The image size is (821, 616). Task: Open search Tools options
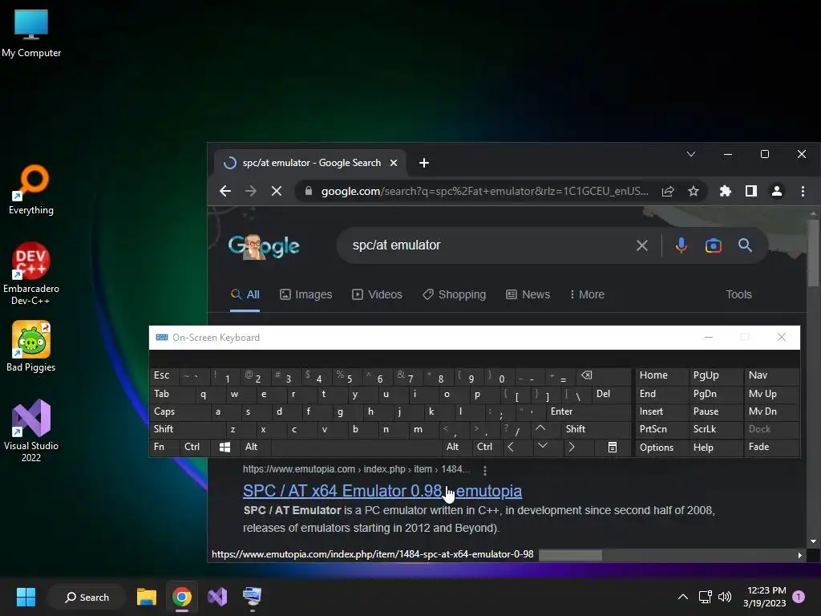(738, 294)
